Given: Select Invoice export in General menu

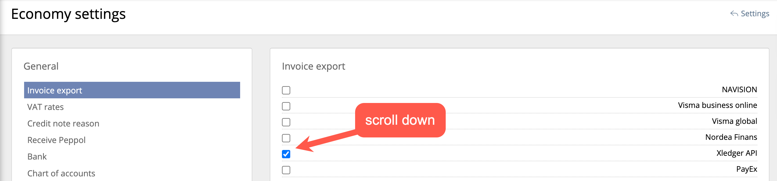Looking at the screenshot, I should coord(132,90).
